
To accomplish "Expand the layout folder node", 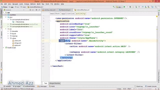I will coord(8,34).
